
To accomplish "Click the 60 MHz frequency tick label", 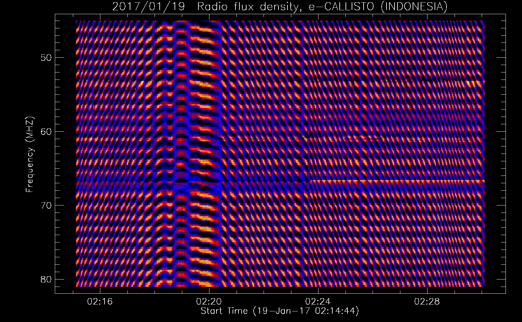I will pyautogui.click(x=46, y=131).
